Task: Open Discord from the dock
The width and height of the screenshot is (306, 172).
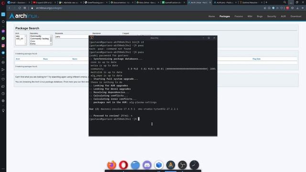Action: click(147, 165)
